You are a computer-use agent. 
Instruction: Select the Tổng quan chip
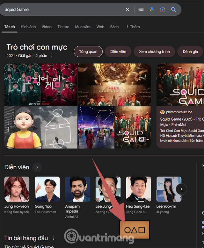pyautogui.click(x=88, y=52)
